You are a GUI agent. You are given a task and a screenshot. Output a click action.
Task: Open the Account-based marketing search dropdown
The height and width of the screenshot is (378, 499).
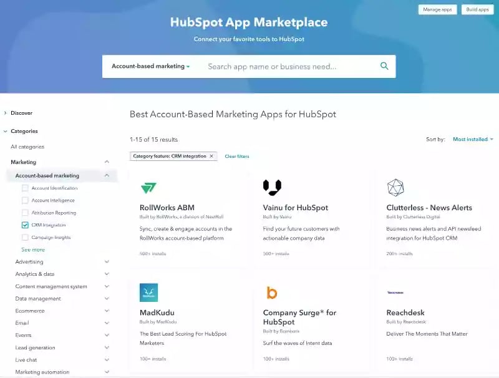point(151,65)
